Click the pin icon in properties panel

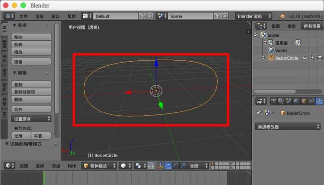pyautogui.click(x=259, y=113)
